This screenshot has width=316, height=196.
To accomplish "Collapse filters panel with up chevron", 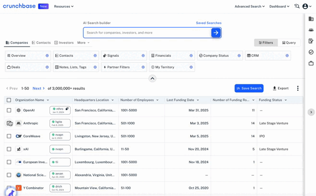I will tap(152, 78).
